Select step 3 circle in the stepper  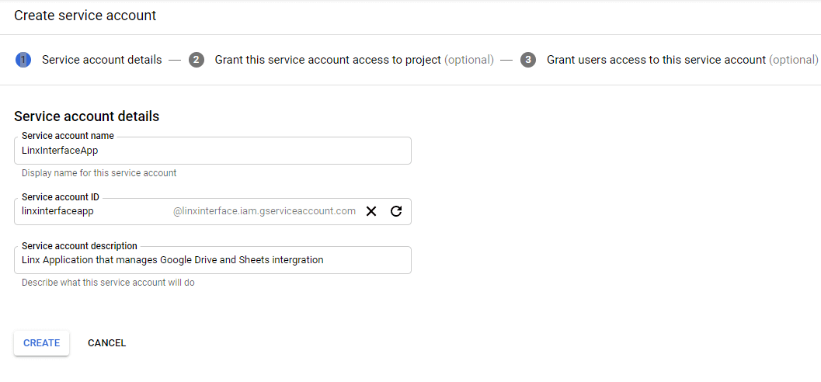[528, 60]
